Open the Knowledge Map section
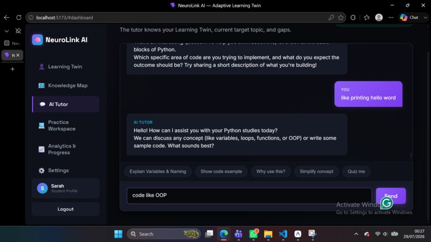 pyautogui.click(x=65, y=85)
